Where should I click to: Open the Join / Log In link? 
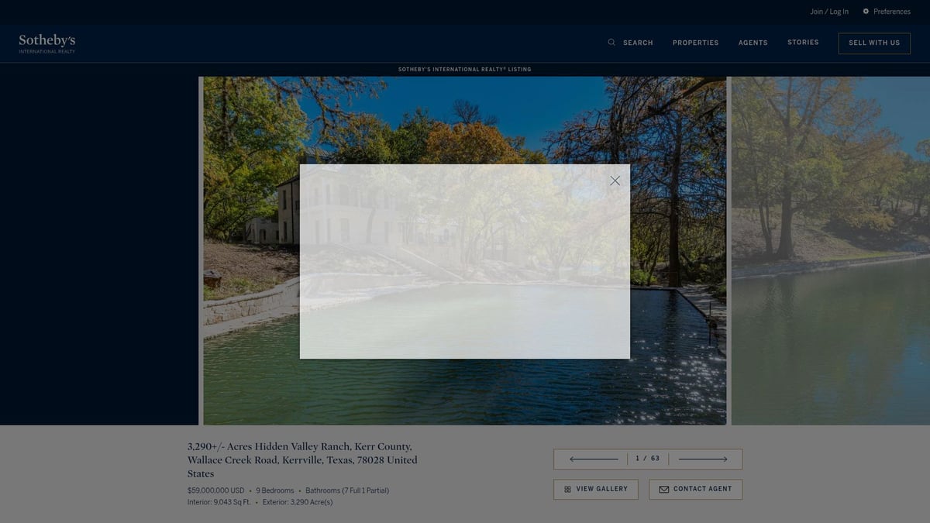[828, 11]
